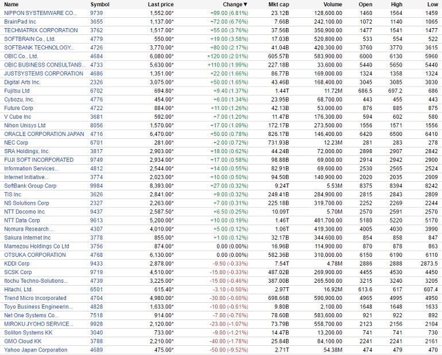The height and width of the screenshot is (355, 442).
Task: Open JUSTSYSTEMS CORPORATION link
Action: [x=44, y=73]
